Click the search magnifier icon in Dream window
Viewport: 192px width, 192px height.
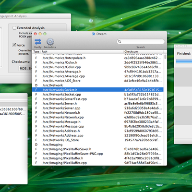(120, 42)
